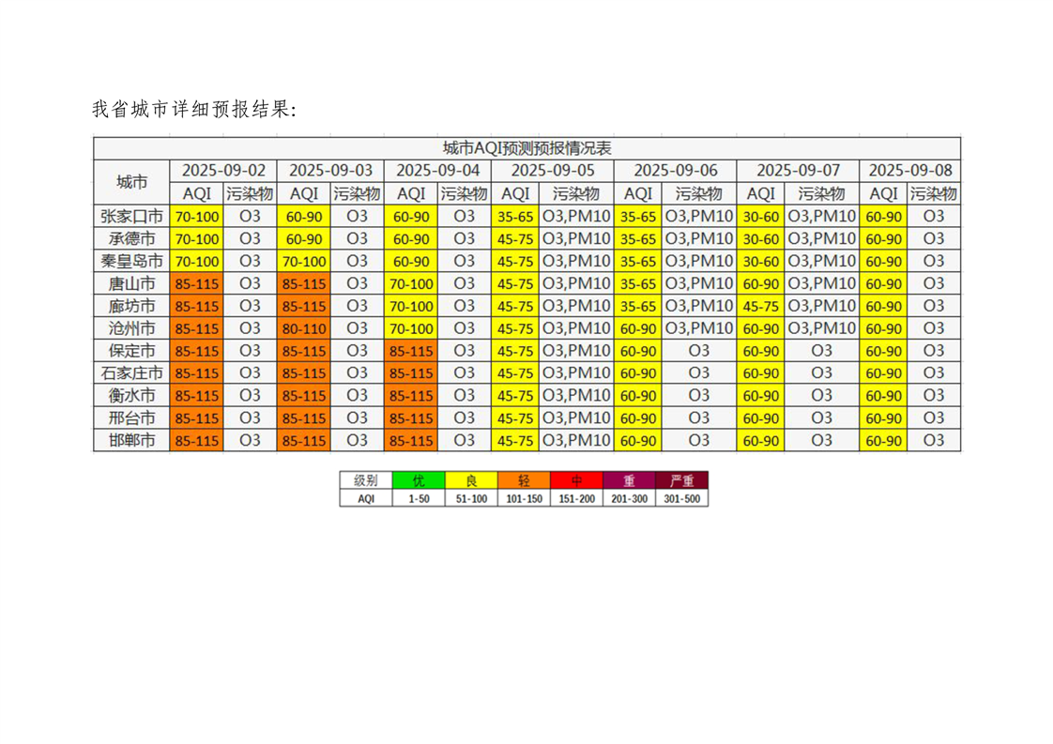Click the red 中 legend swatch
Image resolution: width=1053 pixels, height=744 pixels.
pyautogui.click(x=576, y=480)
